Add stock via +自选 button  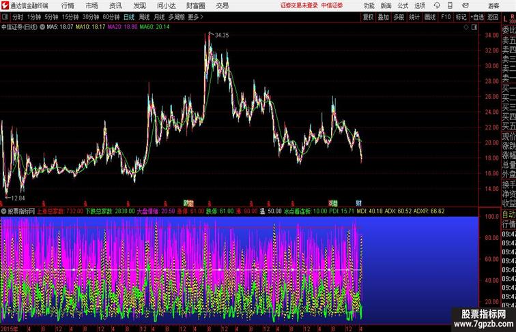477,17
